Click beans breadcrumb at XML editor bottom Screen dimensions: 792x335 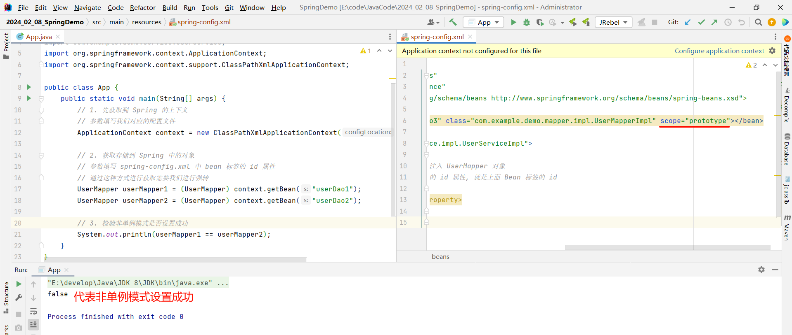click(x=440, y=256)
